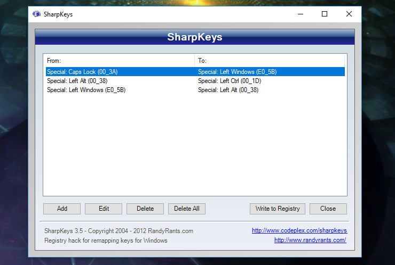Minimize the SharpKeys window
Image resolution: width=395 pixels, height=265 pixels.
pyautogui.click(x=299, y=14)
